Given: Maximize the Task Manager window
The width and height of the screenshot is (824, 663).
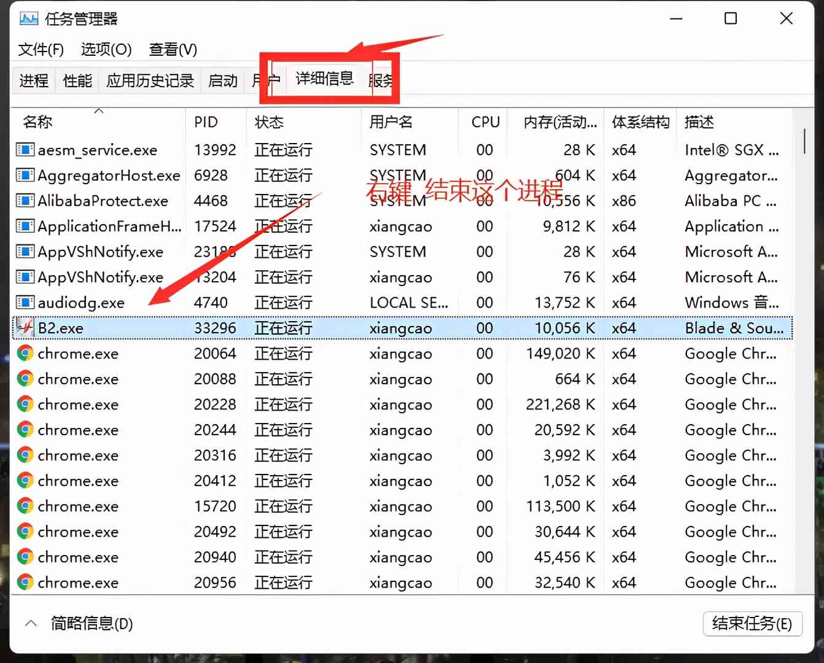Looking at the screenshot, I should 731,18.
